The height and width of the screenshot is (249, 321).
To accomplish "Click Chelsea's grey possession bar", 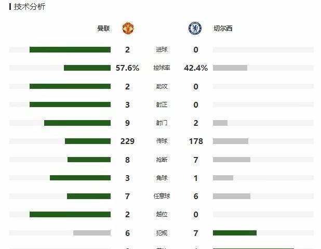I will click(x=230, y=68).
